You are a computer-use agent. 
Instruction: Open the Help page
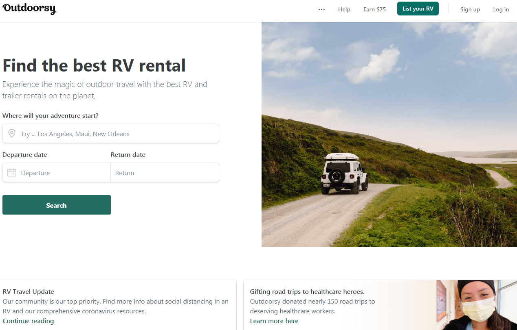point(344,9)
